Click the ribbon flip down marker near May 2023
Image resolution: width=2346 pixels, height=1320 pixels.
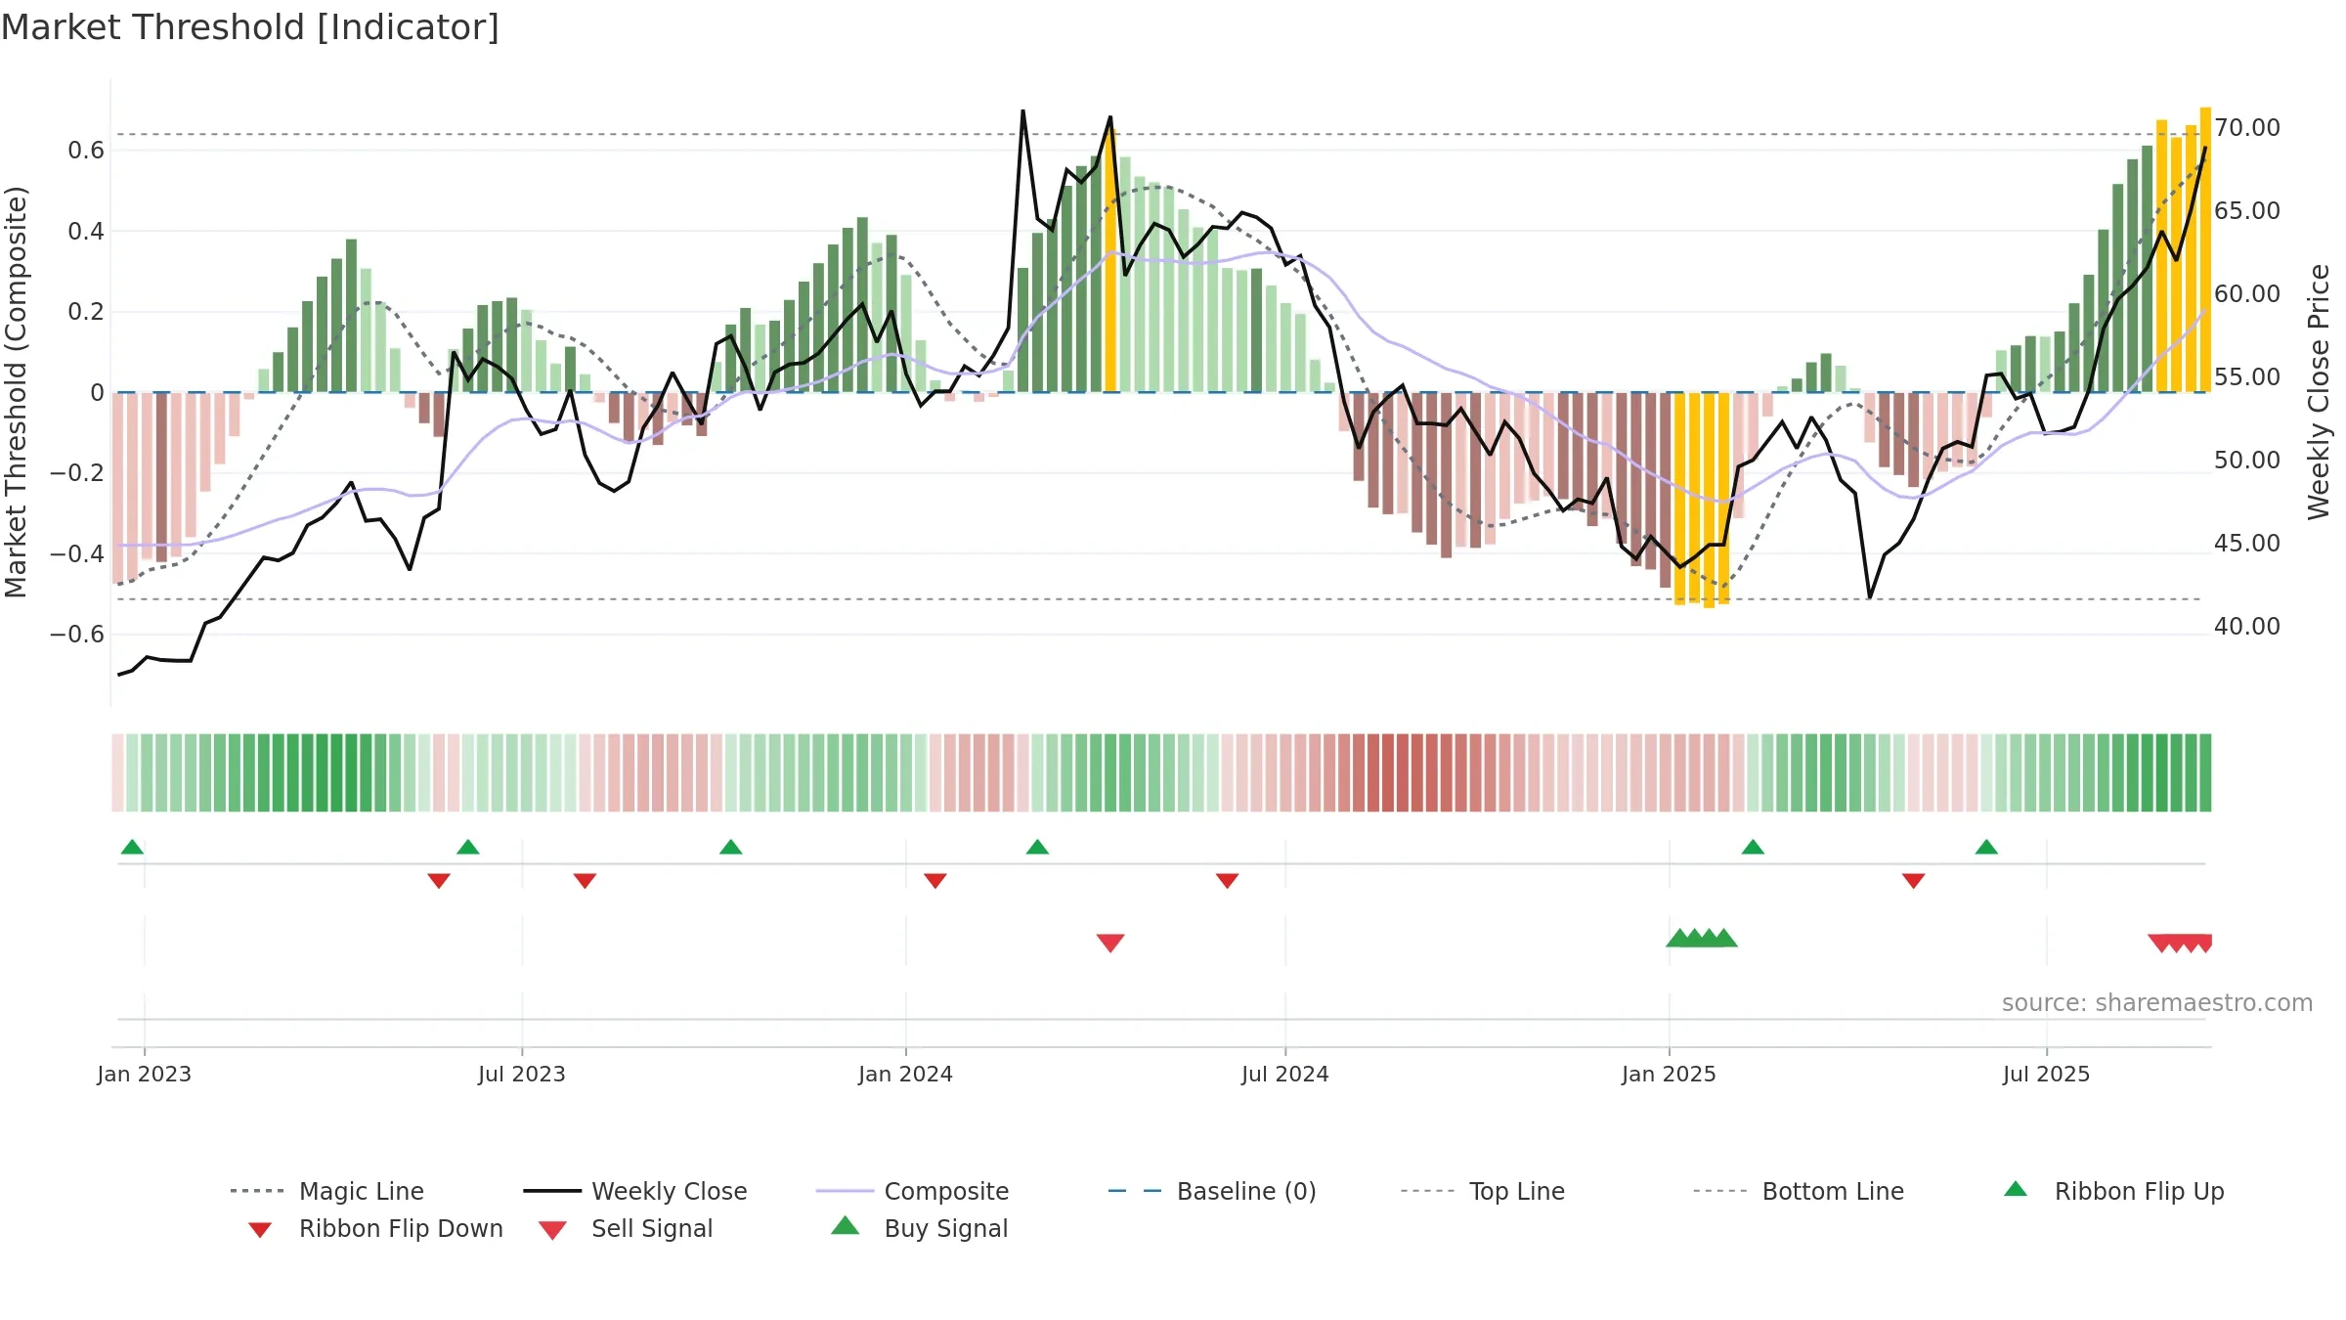click(x=439, y=881)
